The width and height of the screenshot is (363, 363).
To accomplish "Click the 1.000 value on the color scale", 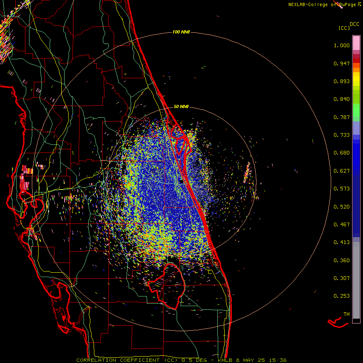I will 342,45.
